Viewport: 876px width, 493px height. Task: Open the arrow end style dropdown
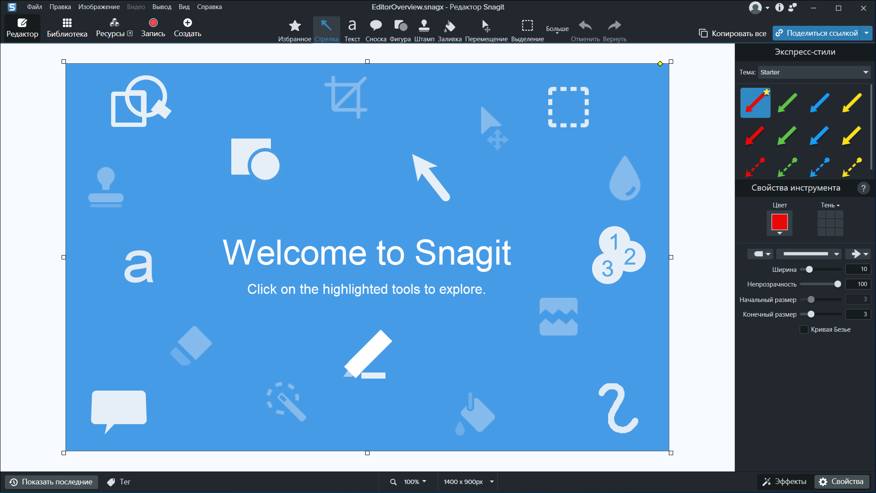tap(858, 254)
